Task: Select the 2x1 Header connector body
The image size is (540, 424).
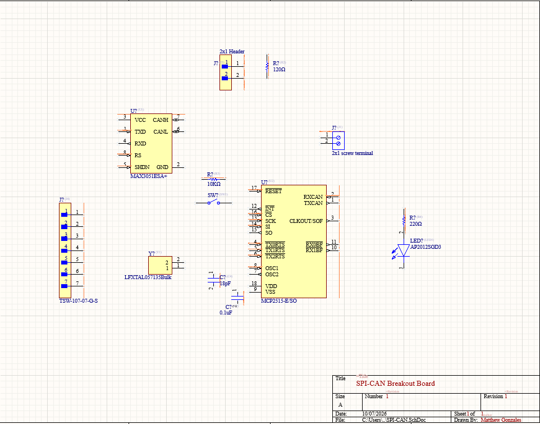Action: 226,72
